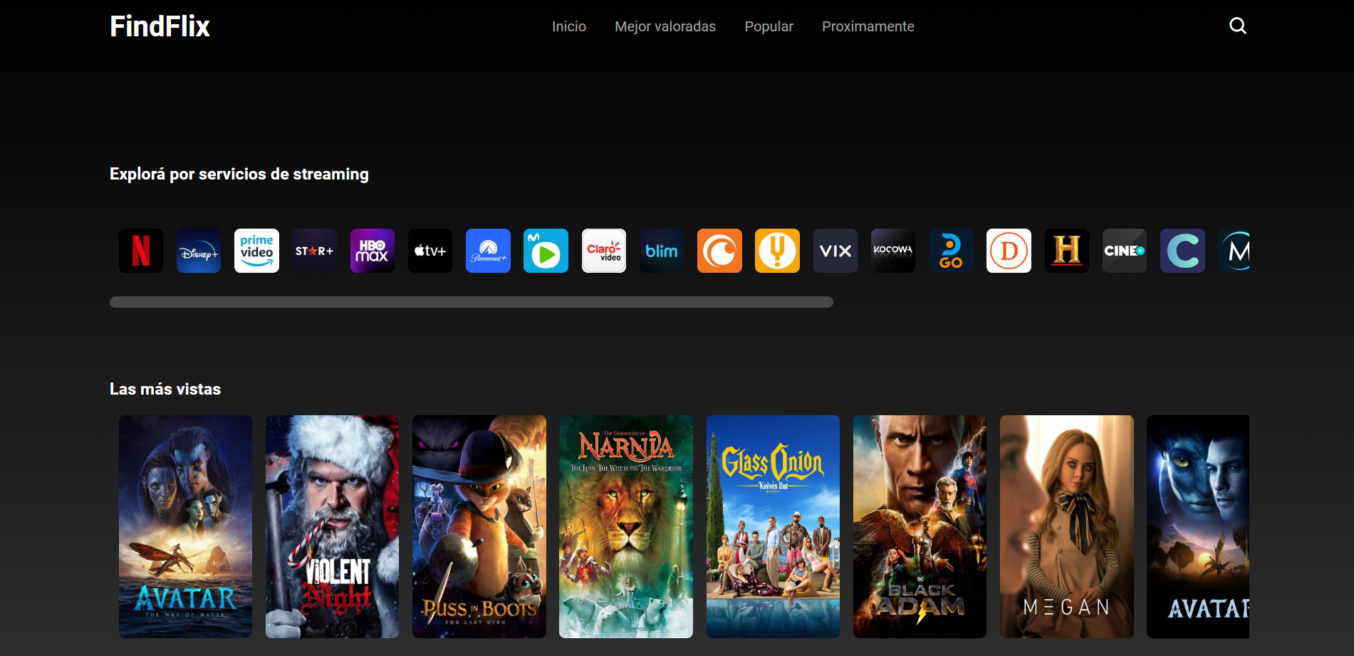Select the Netflix streaming service
1354x656 pixels.
[141, 251]
